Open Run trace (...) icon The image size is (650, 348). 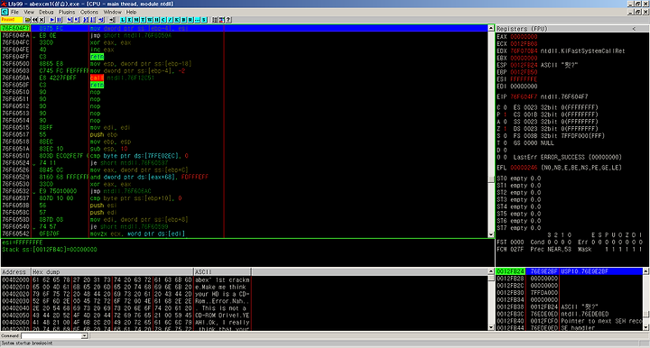point(197,20)
